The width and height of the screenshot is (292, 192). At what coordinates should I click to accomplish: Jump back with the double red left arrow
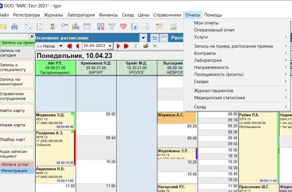[70, 46]
